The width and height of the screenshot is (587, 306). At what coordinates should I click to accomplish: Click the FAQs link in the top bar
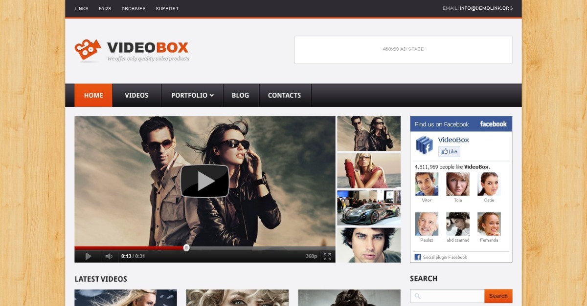pyautogui.click(x=105, y=9)
